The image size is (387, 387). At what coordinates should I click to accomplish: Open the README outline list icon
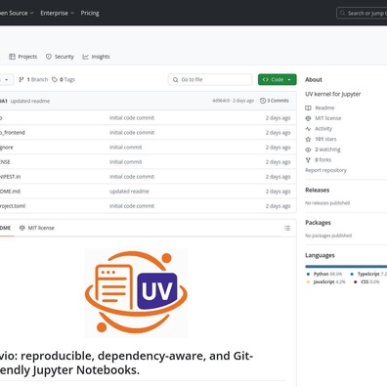287,228
